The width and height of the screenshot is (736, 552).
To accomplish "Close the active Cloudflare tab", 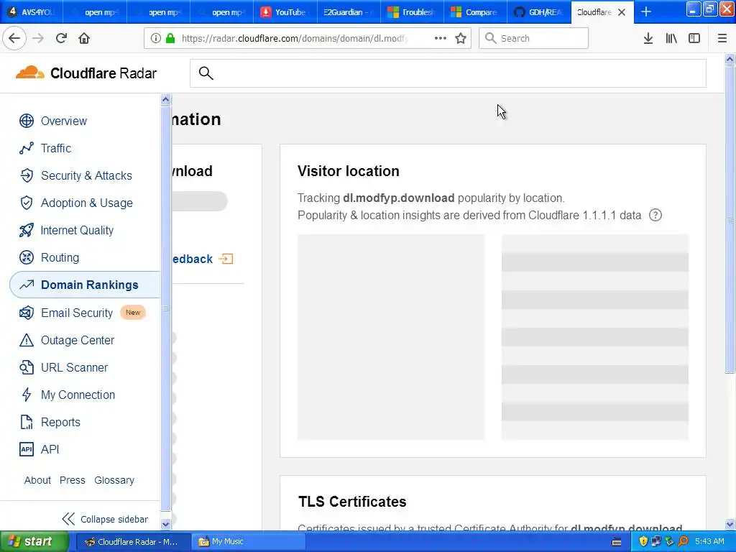I will coord(622,13).
